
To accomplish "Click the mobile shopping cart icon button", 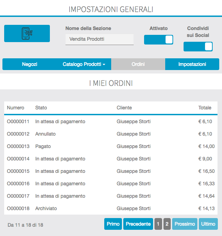I will pyautogui.click(x=27, y=33).
